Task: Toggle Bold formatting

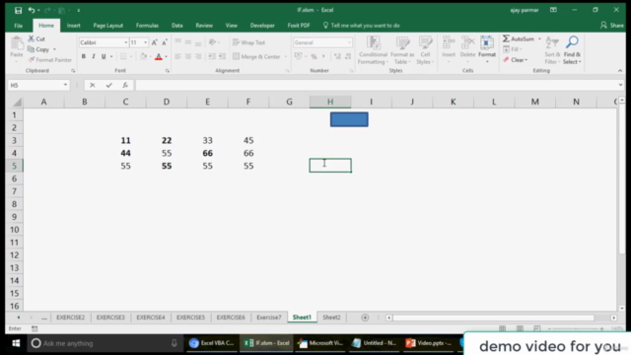Action: coord(83,56)
